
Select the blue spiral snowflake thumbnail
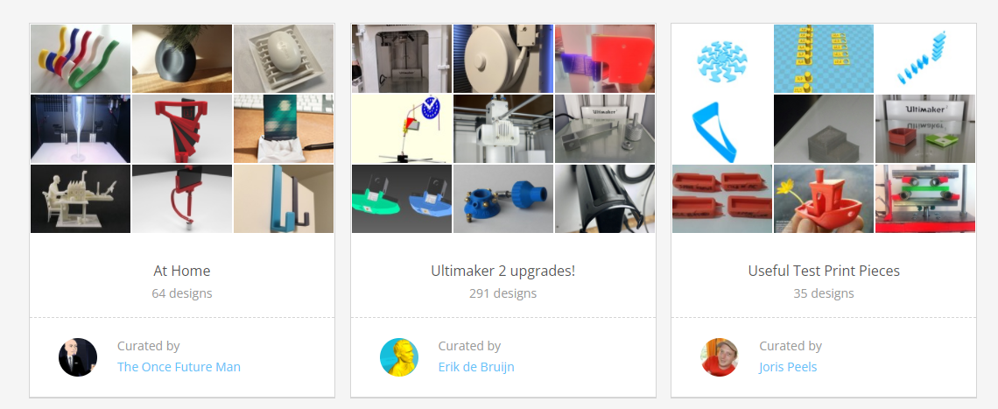[x=722, y=59]
